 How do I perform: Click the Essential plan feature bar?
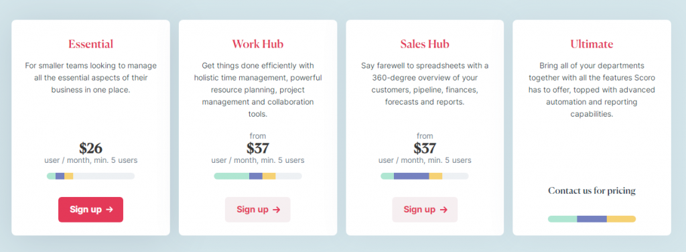[90, 176]
